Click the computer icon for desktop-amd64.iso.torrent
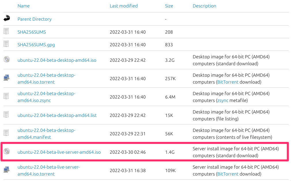 pyautogui.click(x=7, y=78)
